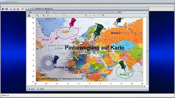Click the right end knob of horizontal slider

coord(145,86)
